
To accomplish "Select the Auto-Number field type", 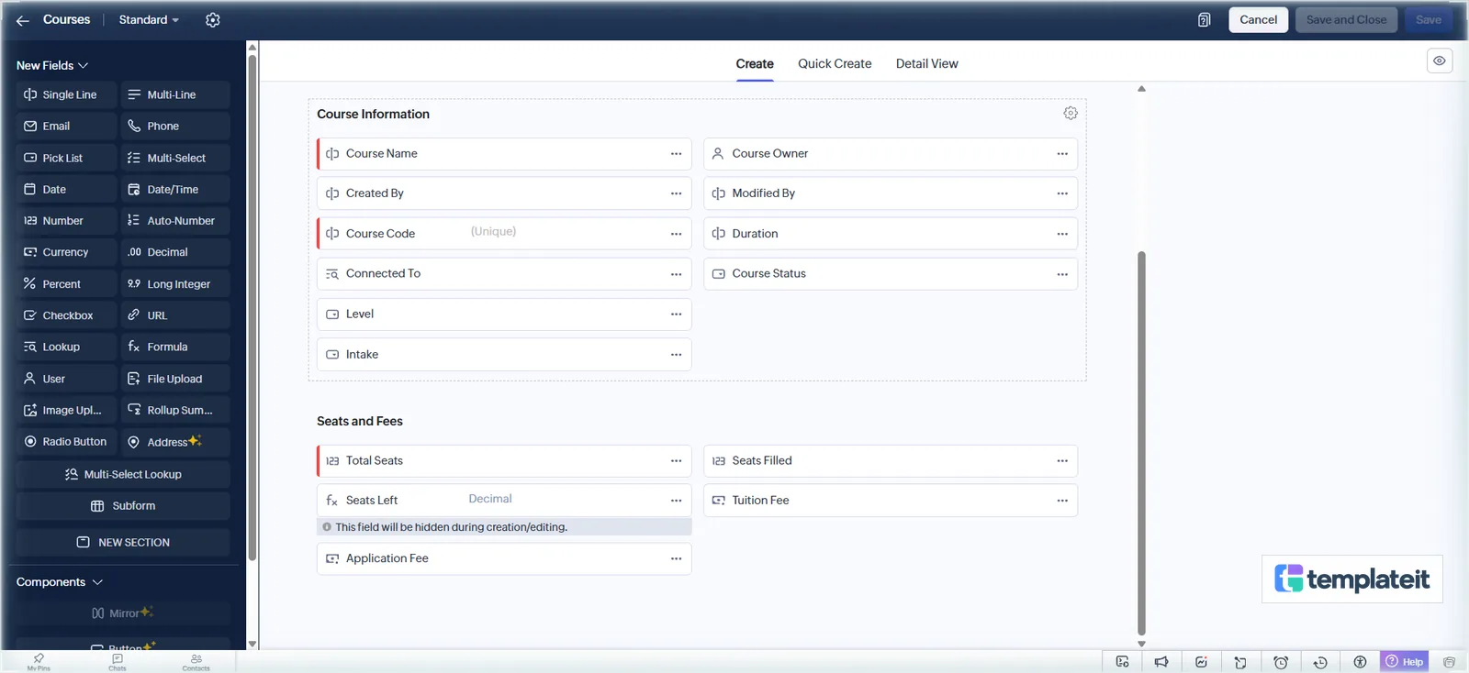I will click(175, 221).
